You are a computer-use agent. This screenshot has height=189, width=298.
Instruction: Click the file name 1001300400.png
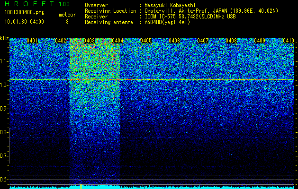click(x=25, y=13)
